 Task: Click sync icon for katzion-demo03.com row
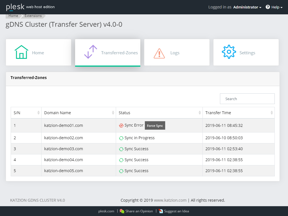[x=121, y=149]
